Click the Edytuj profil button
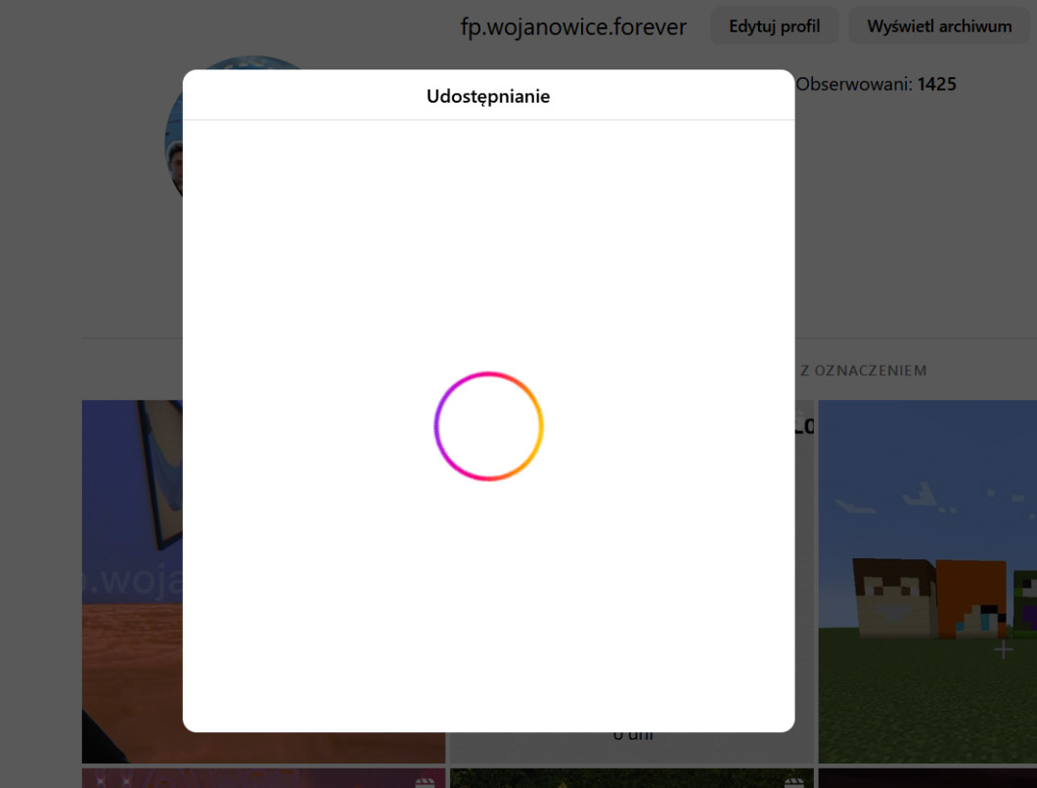 pyautogui.click(x=774, y=26)
